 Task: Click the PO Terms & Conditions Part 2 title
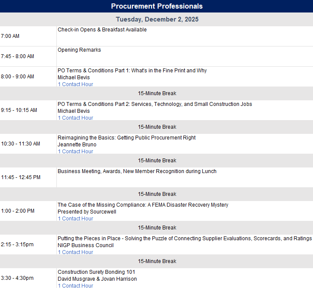[155, 104]
